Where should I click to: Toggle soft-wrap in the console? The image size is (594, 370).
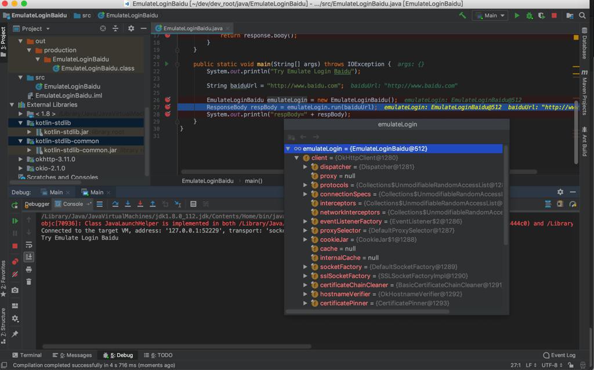[29, 245]
